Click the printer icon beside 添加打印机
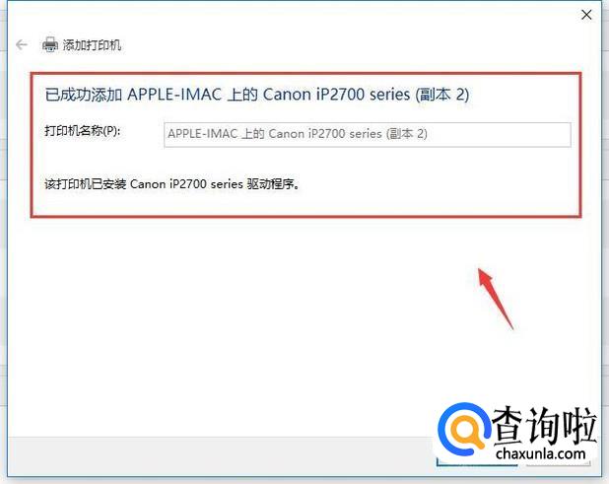609x484 pixels. pos(49,44)
